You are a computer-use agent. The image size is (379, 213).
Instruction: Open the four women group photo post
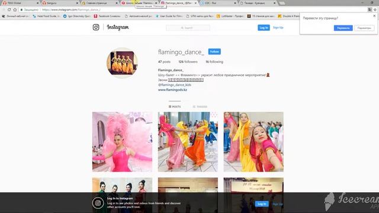[123, 185]
